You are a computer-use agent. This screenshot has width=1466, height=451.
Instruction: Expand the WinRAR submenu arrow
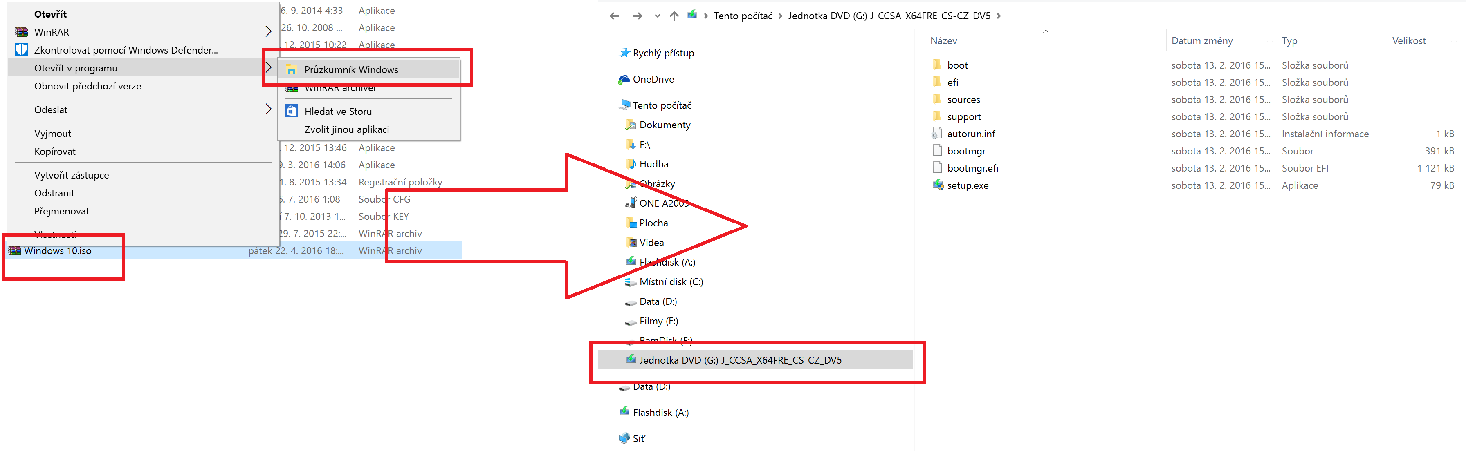pyautogui.click(x=269, y=32)
